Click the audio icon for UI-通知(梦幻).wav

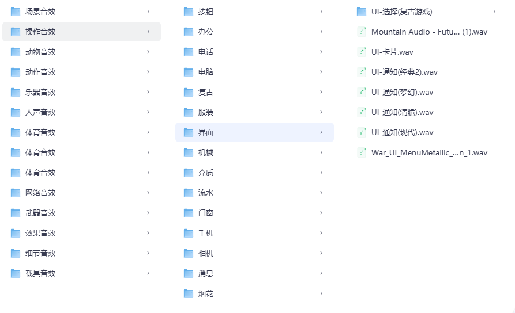(x=362, y=92)
